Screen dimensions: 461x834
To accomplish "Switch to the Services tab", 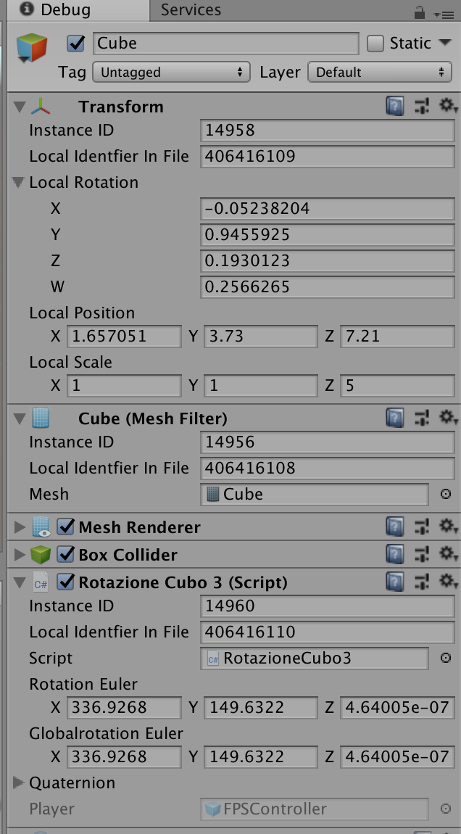I will point(191,10).
